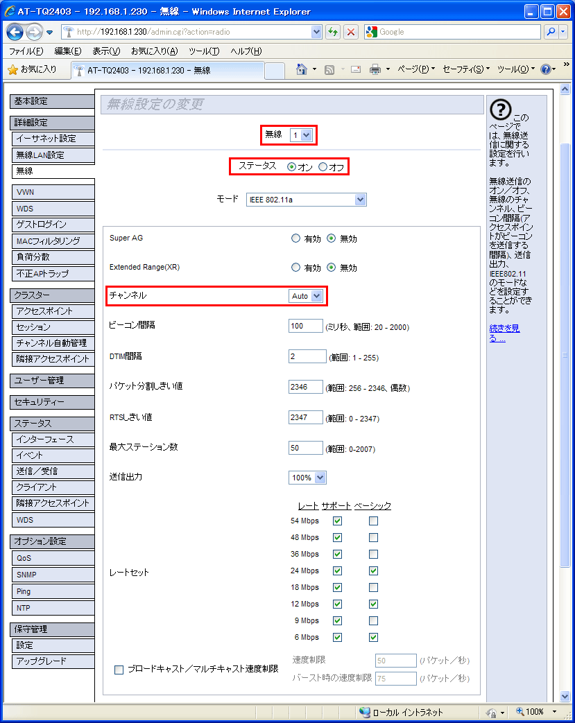Screen dimensions: 575x723
Task: Click the Read mail icon
Action: coord(356,69)
